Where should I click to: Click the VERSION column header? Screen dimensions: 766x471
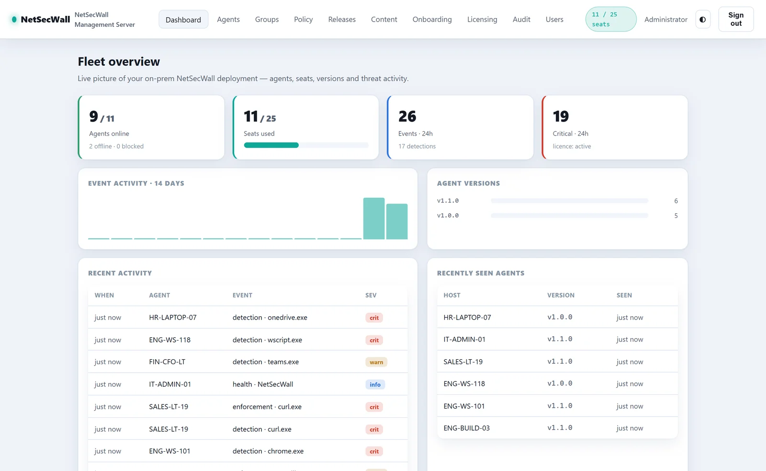(561, 295)
